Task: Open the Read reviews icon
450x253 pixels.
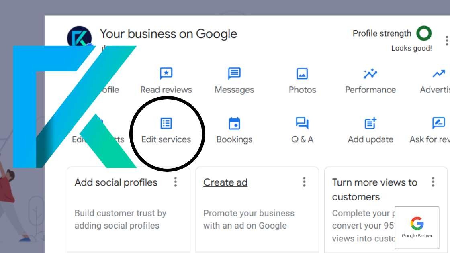Action: pos(166,73)
